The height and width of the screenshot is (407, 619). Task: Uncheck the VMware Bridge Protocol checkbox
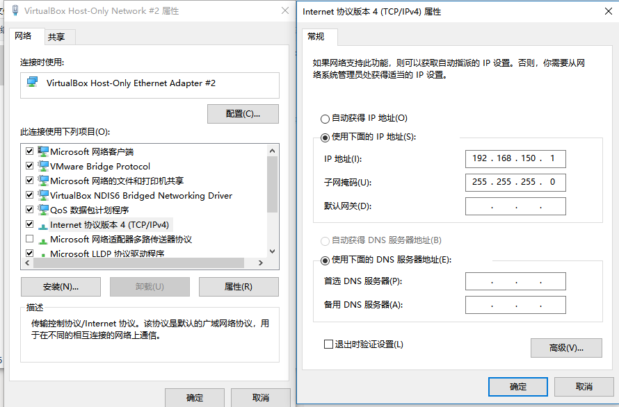point(29,165)
